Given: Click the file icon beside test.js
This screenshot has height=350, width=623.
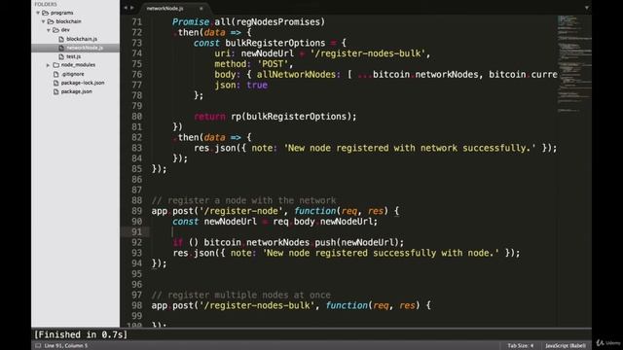Looking at the screenshot, I should tap(61, 56).
